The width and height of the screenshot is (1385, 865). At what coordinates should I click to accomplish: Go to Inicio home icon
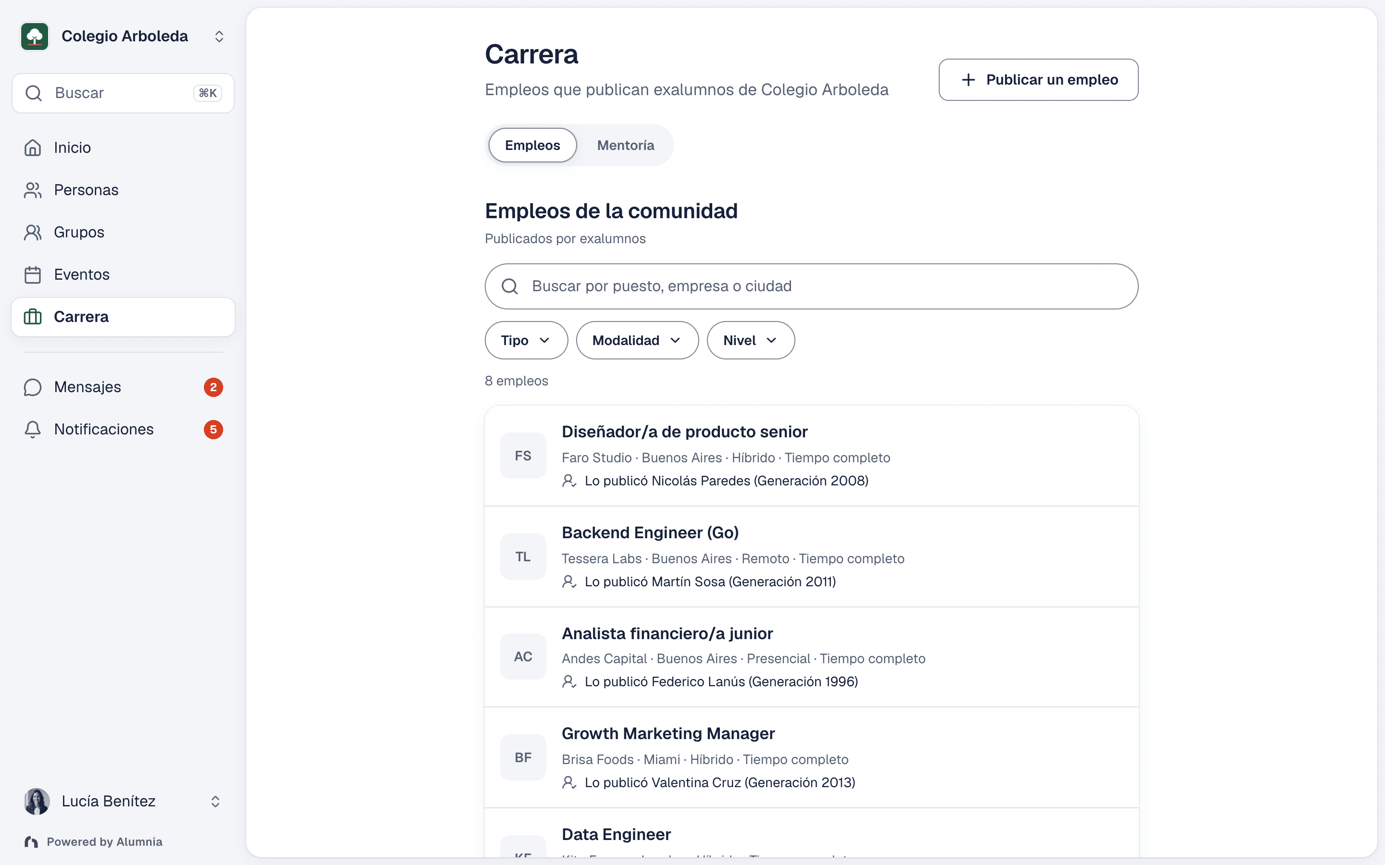coord(33,148)
